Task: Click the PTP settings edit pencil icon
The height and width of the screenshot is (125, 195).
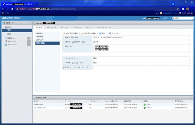Action: pyautogui.click(x=82, y=33)
